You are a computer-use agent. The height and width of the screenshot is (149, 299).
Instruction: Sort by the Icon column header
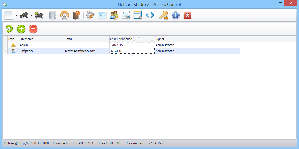(x=13, y=39)
